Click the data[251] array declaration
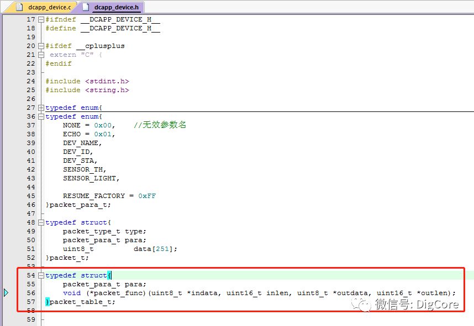This screenshot has width=474, height=326. [x=155, y=249]
